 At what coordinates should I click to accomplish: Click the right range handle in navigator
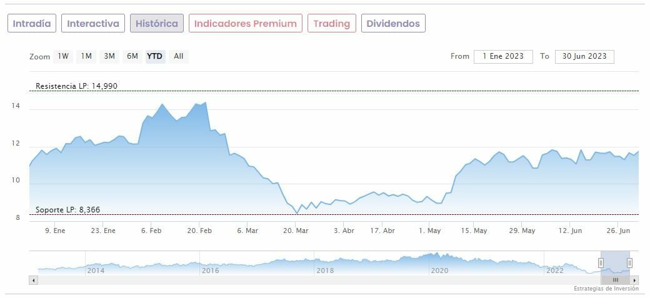629,263
